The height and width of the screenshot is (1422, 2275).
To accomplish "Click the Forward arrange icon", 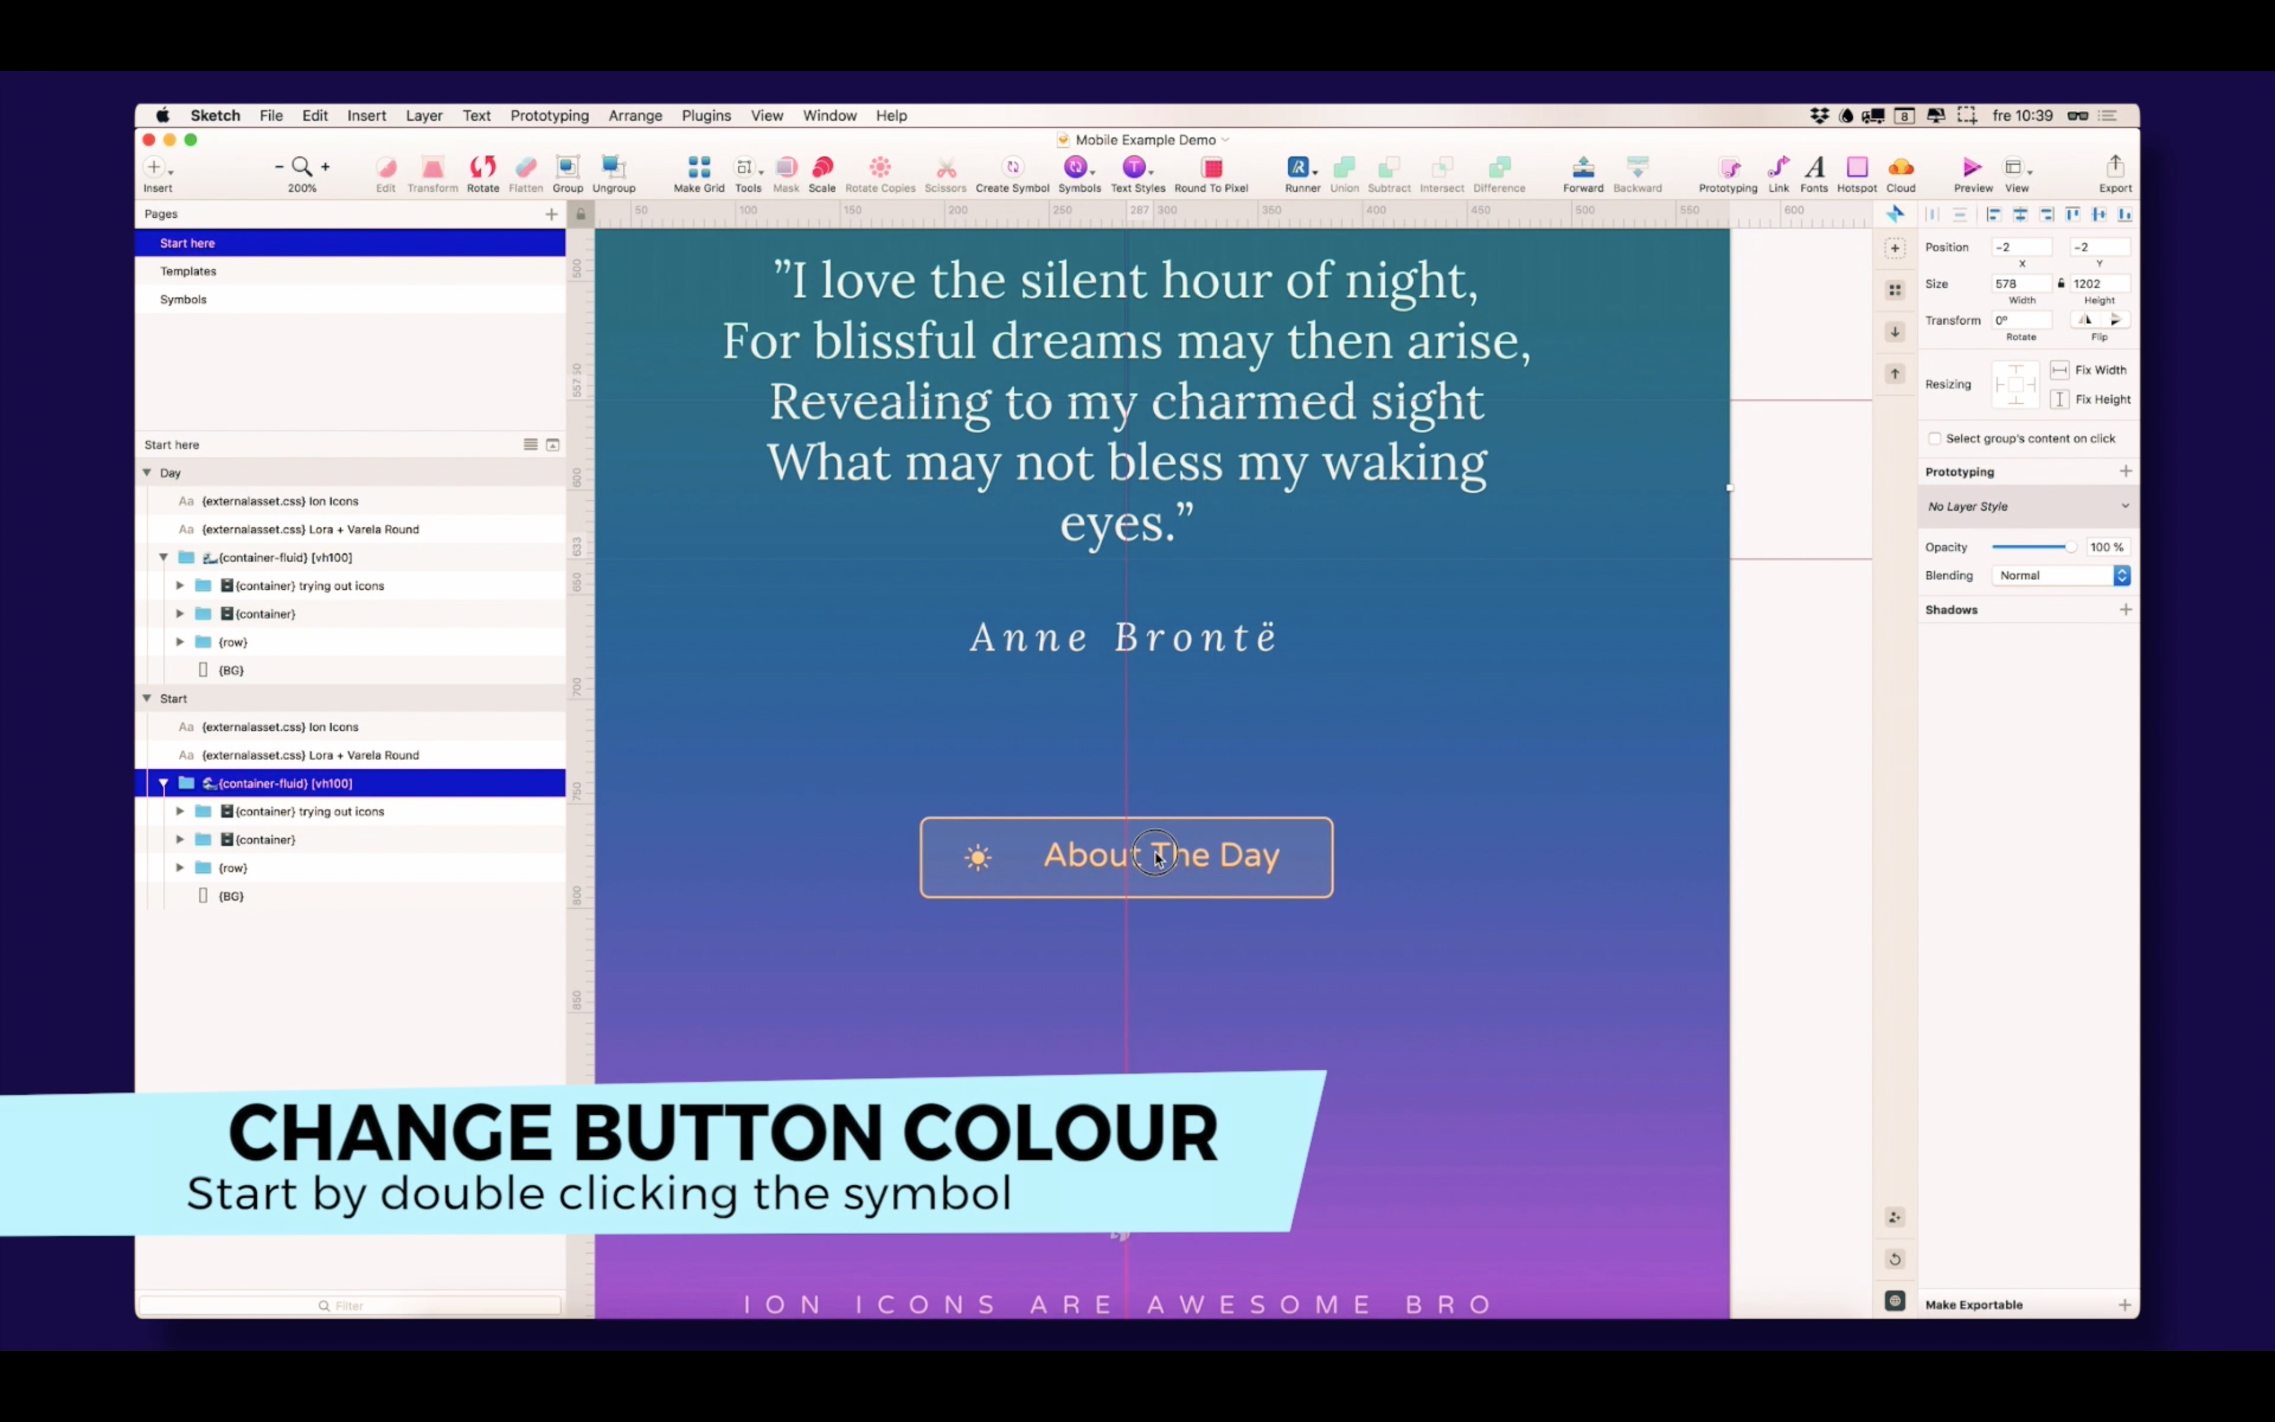I will pyautogui.click(x=1583, y=168).
